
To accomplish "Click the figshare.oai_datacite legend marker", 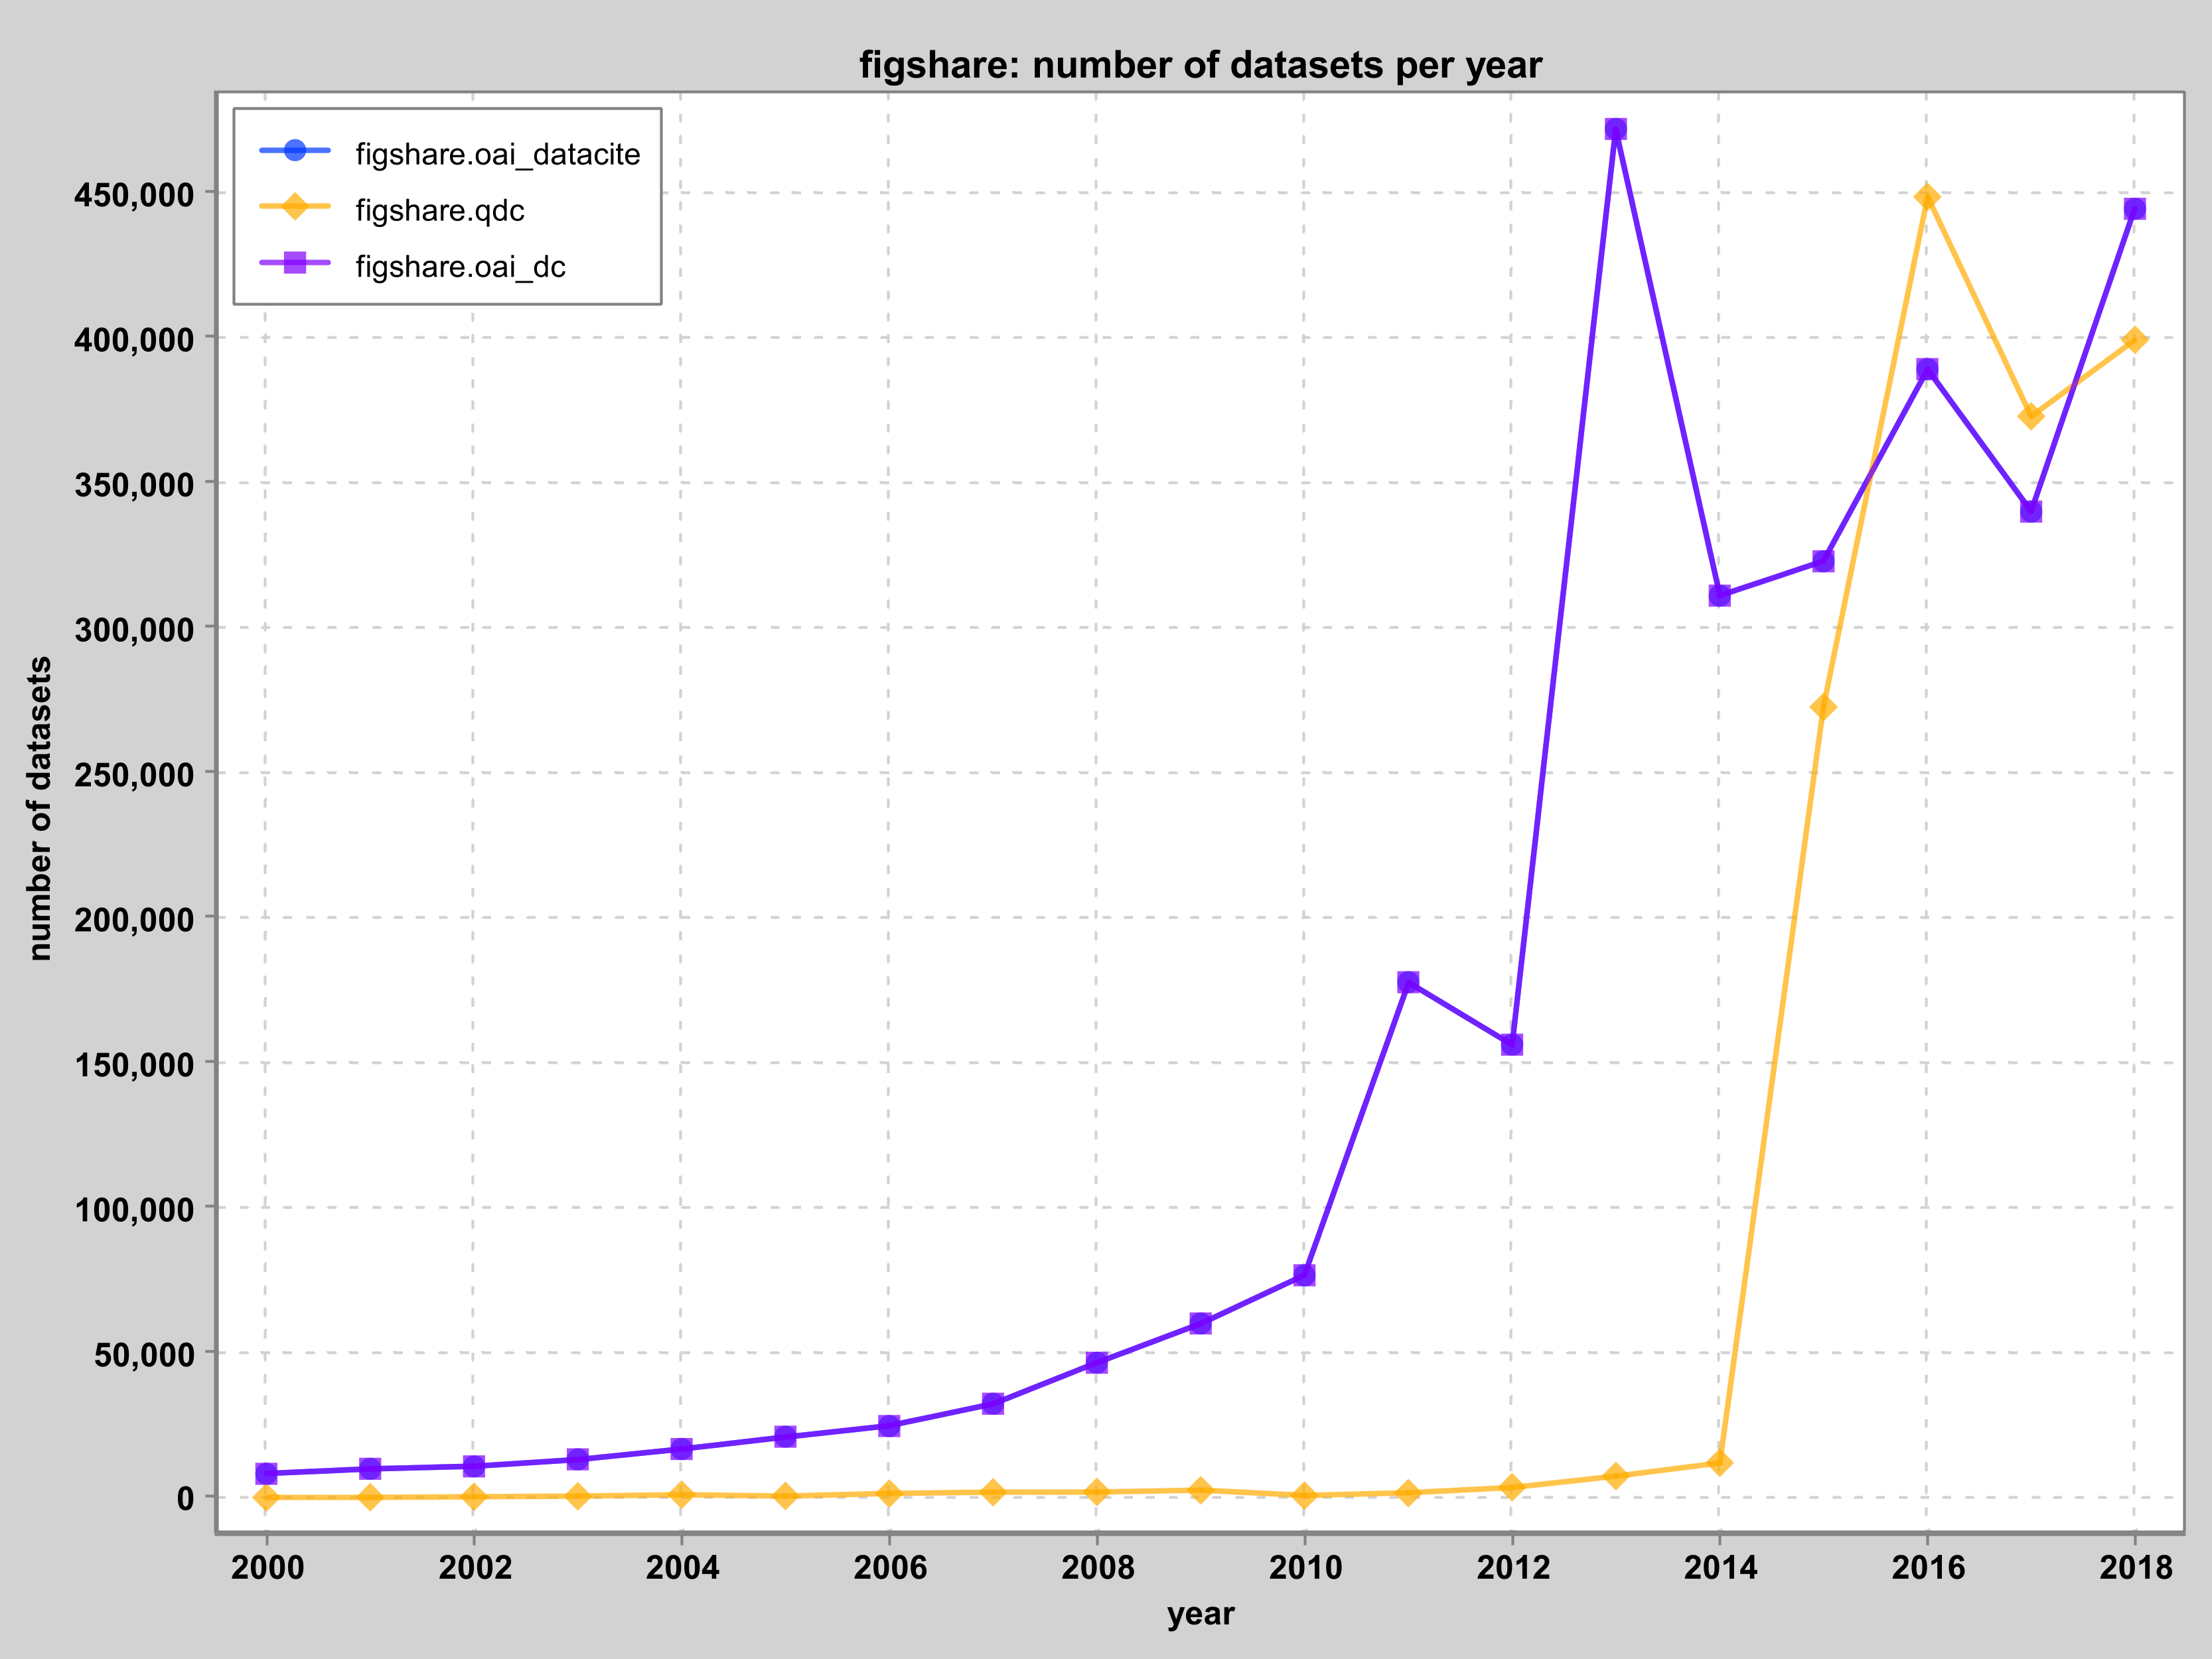I will pos(295,151).
